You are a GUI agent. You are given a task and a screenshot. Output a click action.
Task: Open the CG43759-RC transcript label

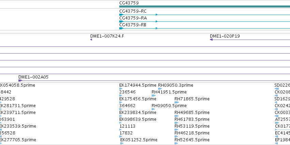(133, 11)
